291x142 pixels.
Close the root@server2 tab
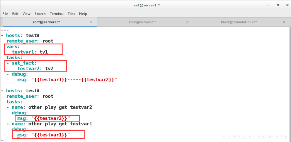(x=187, y=22)
